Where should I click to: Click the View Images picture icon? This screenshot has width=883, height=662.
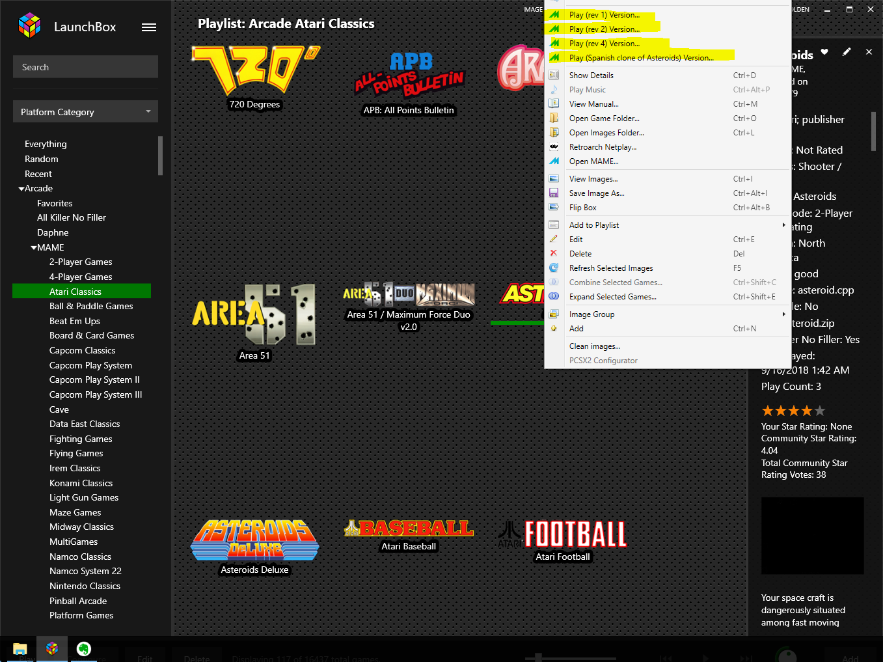[554, 178]
